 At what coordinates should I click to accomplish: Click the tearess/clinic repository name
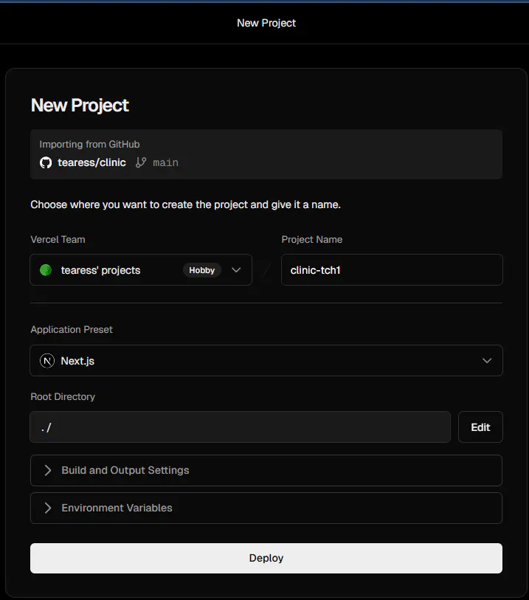pos(91,162)
